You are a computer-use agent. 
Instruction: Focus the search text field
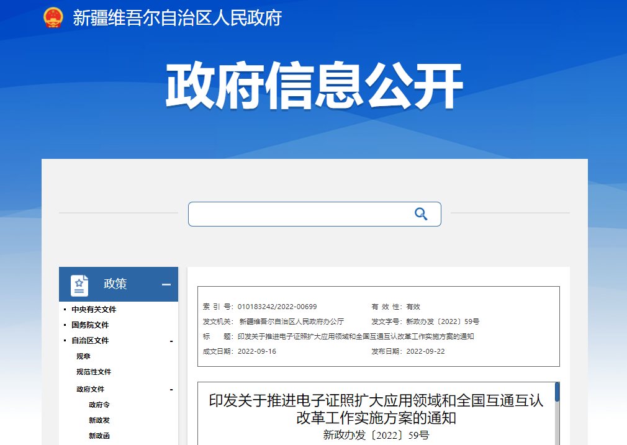(x=300, y=214)
